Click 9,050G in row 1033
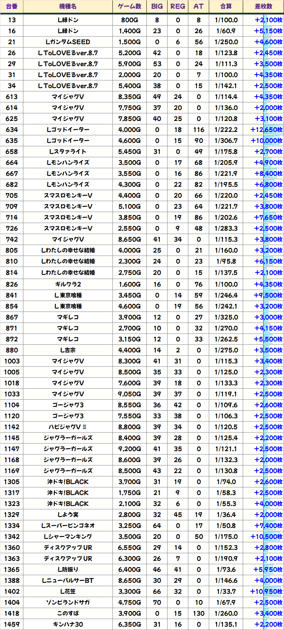Viewport: 284px width, 630px height. point(130,394)
